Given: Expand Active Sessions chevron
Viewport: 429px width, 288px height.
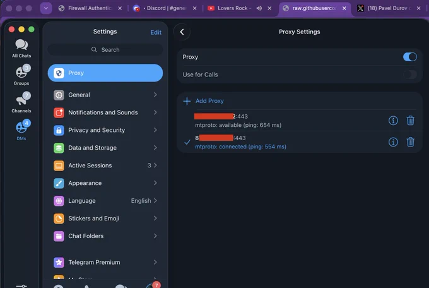Looking at the screenshot, I should tap(155, 165).
